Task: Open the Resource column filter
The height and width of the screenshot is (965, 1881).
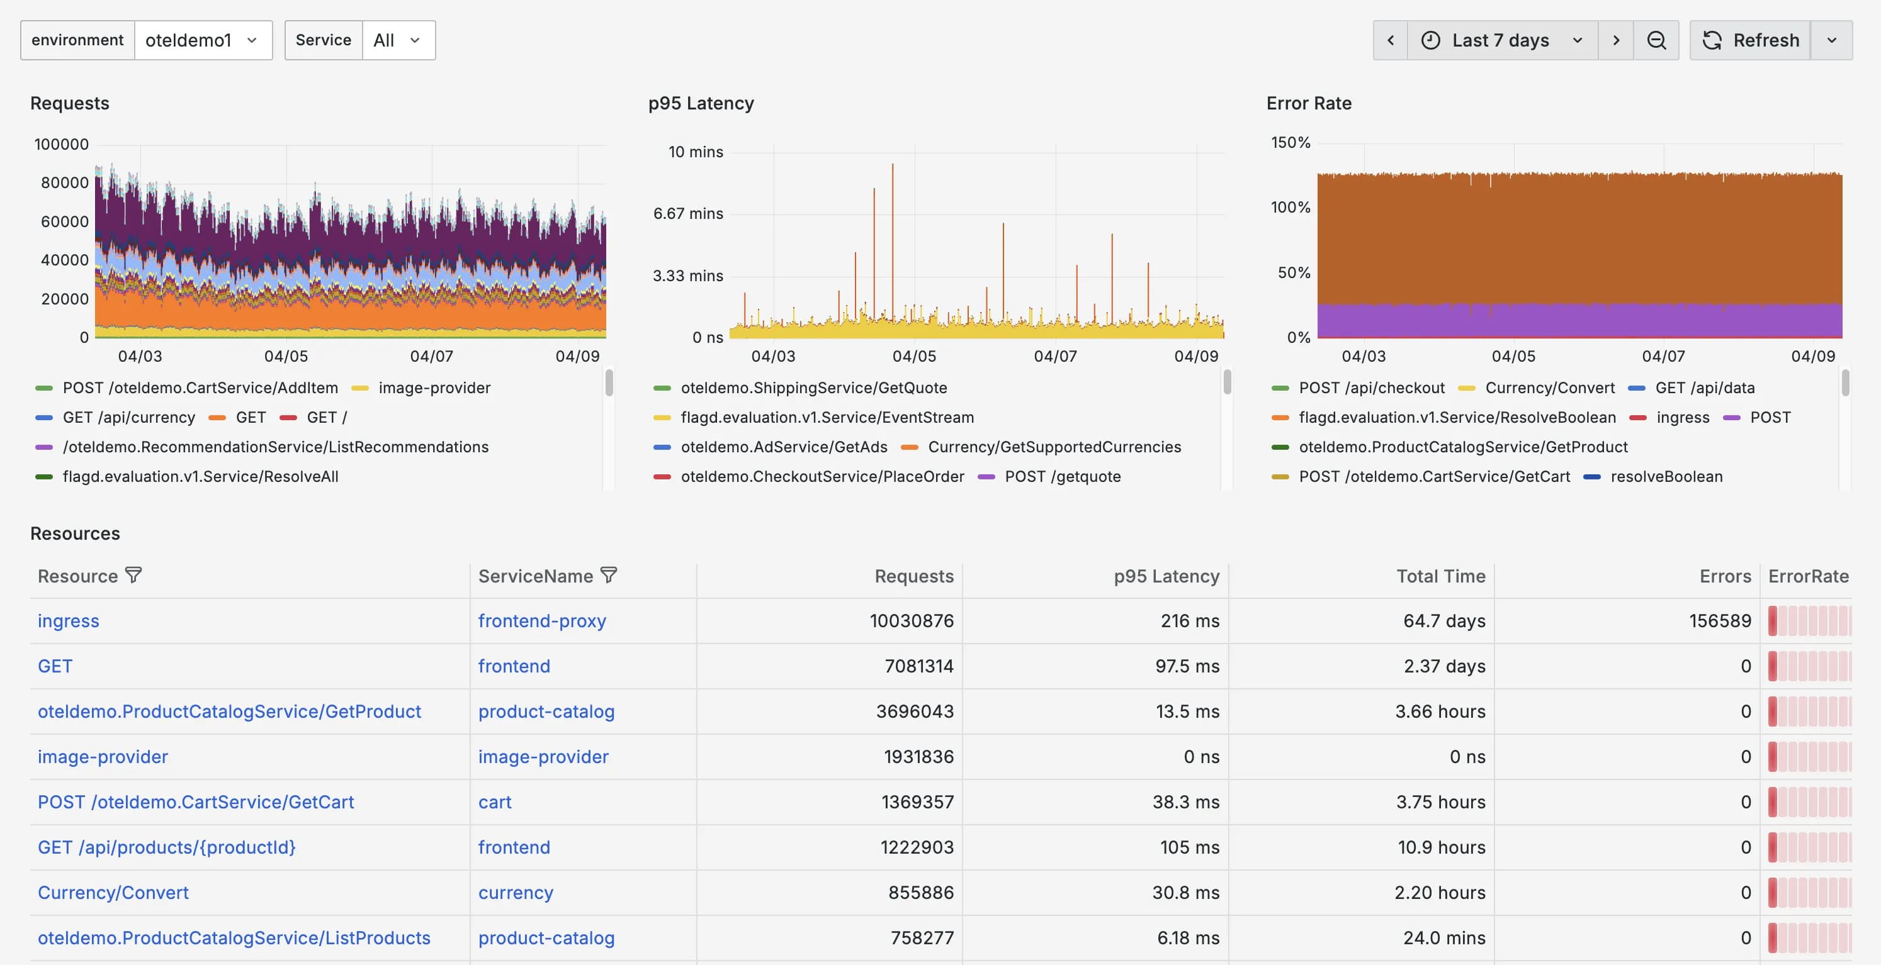Action: tap(133, 575)
